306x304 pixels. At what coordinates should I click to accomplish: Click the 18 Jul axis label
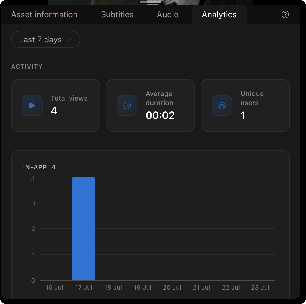pos(113,287)
